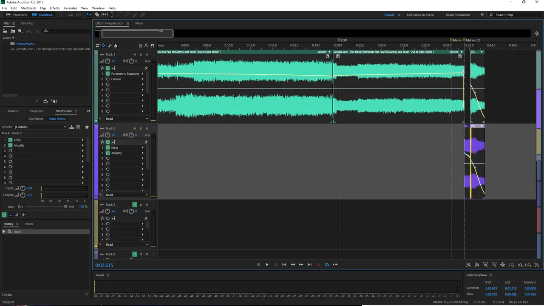Open the File menu
The height and width of the screenshot is (306, 544).
tap(4, 8)
